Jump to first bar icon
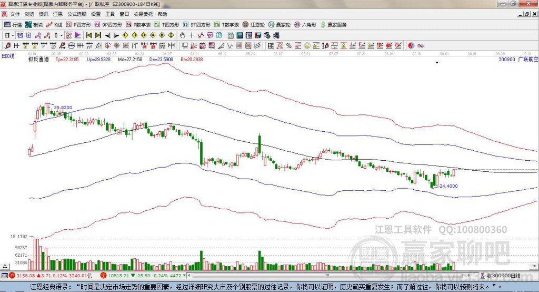Viewport: 539px width, 292px height. [89, 35]
